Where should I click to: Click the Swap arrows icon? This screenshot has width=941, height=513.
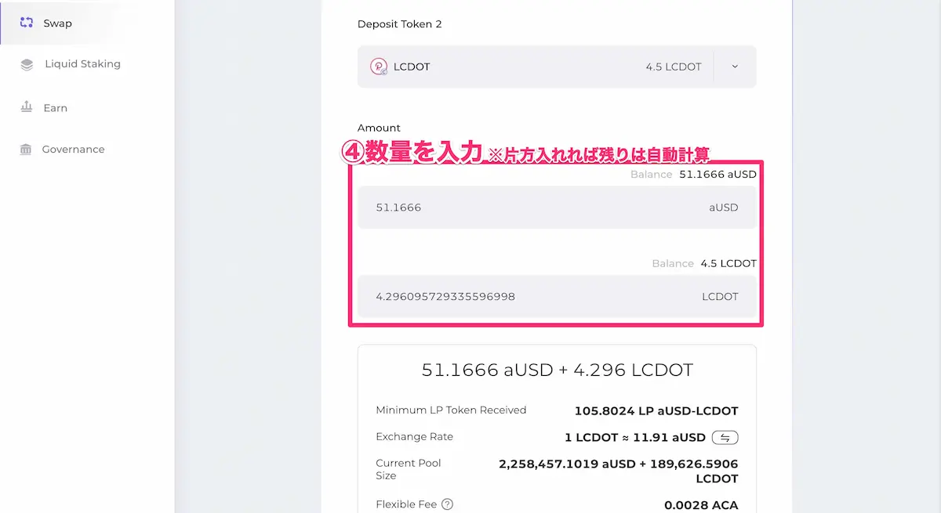(27, 23)
